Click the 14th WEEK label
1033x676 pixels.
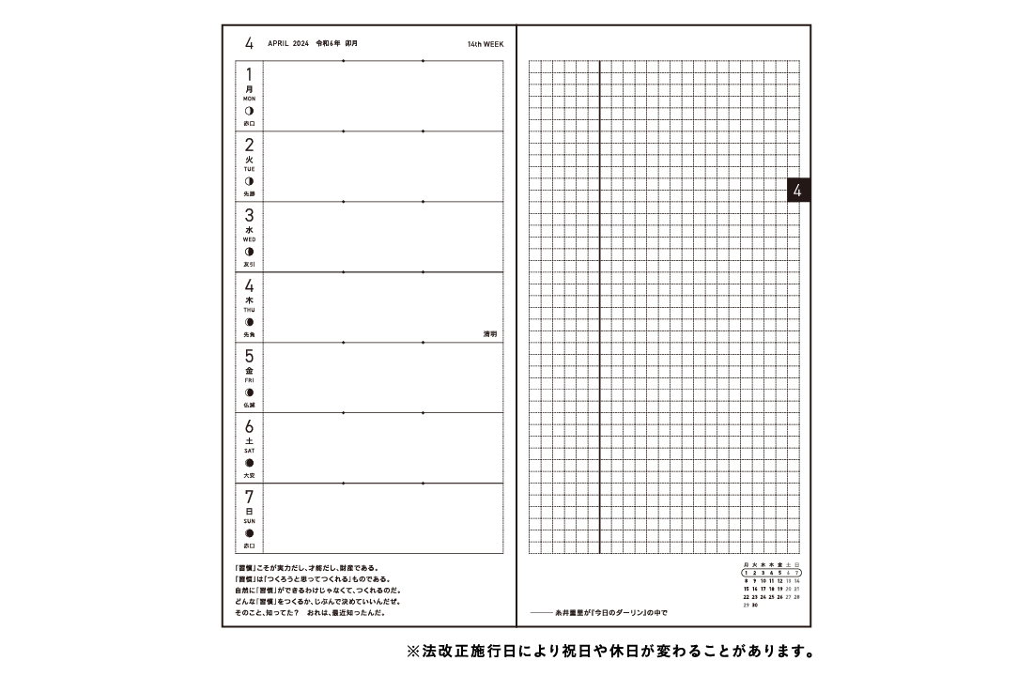pyautogui.click(x=486, y=44)
